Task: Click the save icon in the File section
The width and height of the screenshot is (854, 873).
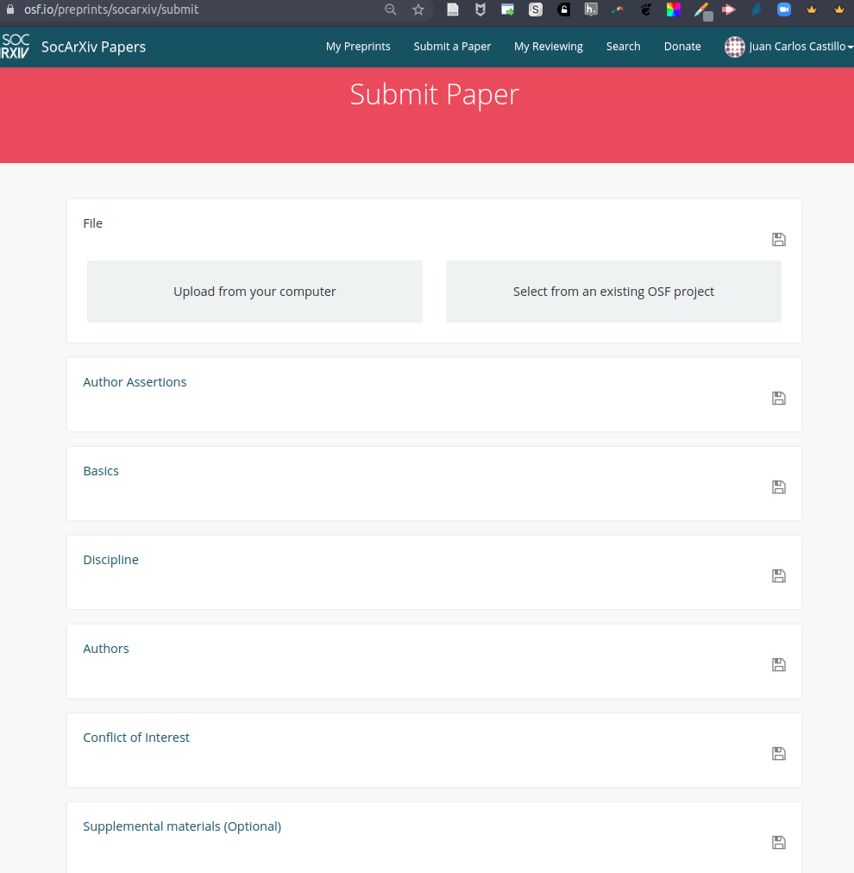Action: click(778, 240)
